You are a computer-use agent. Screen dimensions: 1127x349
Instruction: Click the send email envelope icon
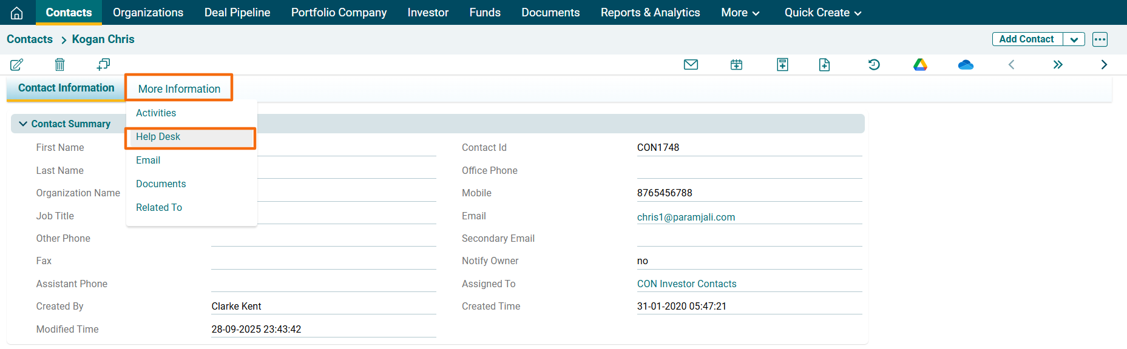(691, 65)
